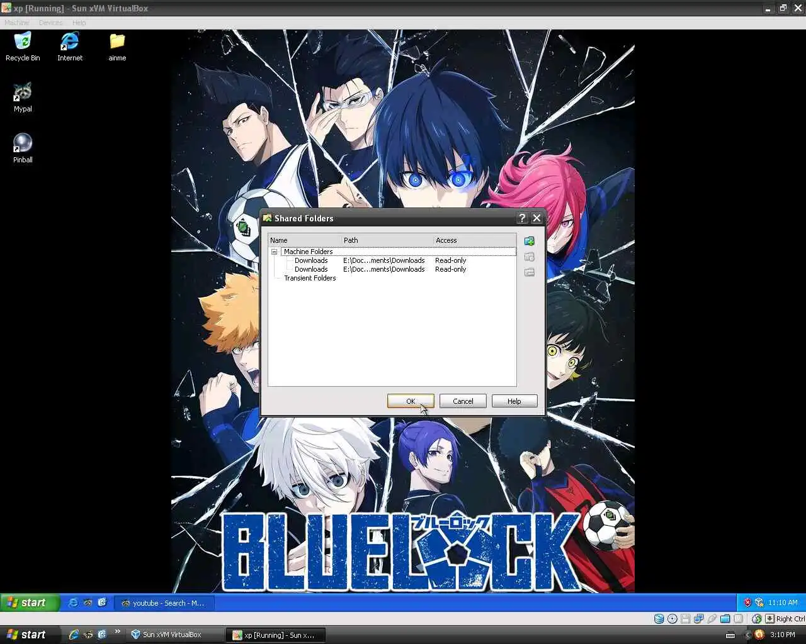
Task: Click the VirtualBox Guest Additions tray icon
Action: tap(759, 602)
